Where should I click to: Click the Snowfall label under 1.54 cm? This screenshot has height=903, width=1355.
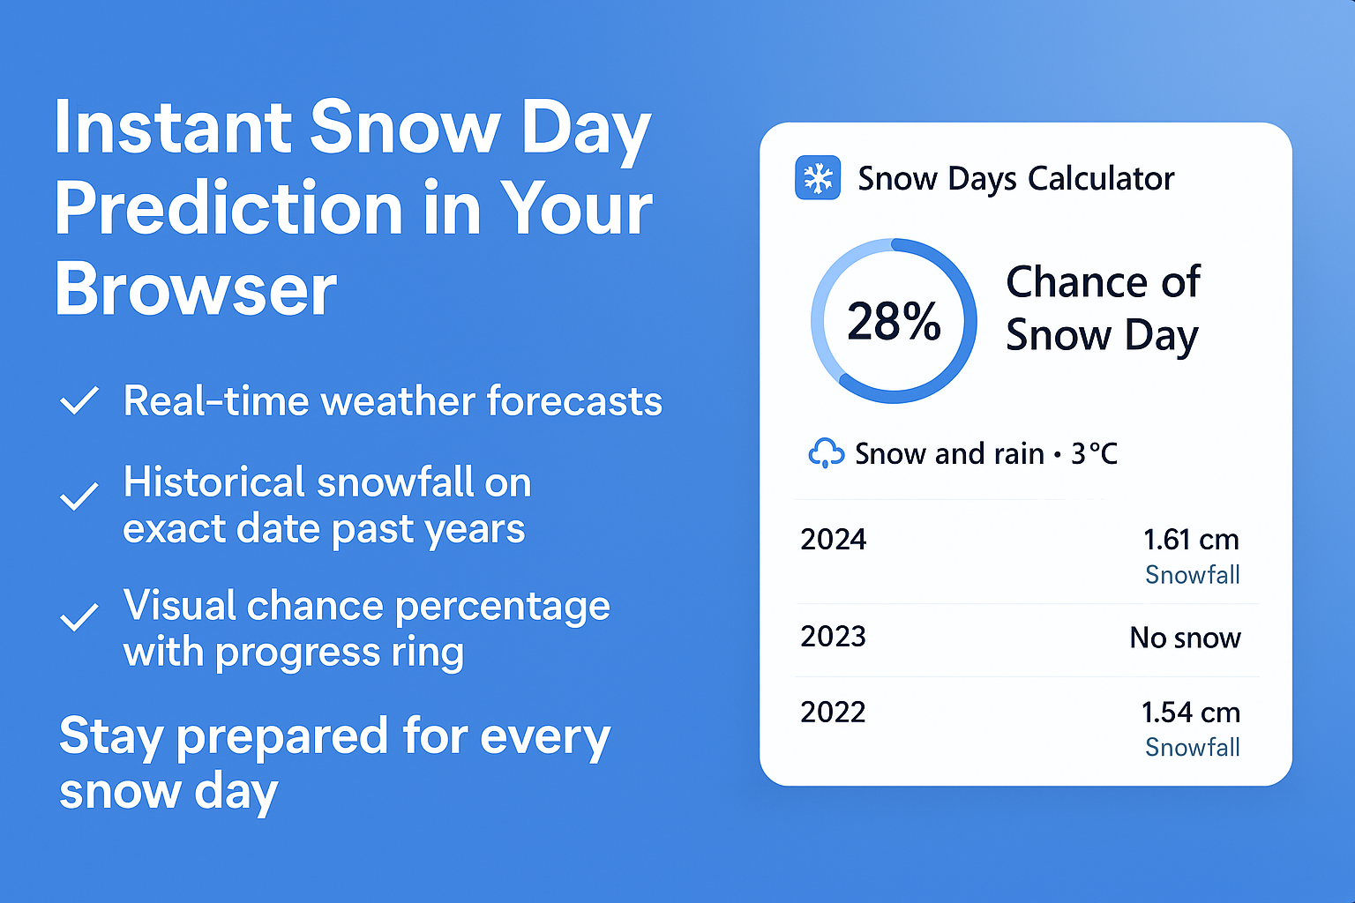click(x=1192, y=748)
